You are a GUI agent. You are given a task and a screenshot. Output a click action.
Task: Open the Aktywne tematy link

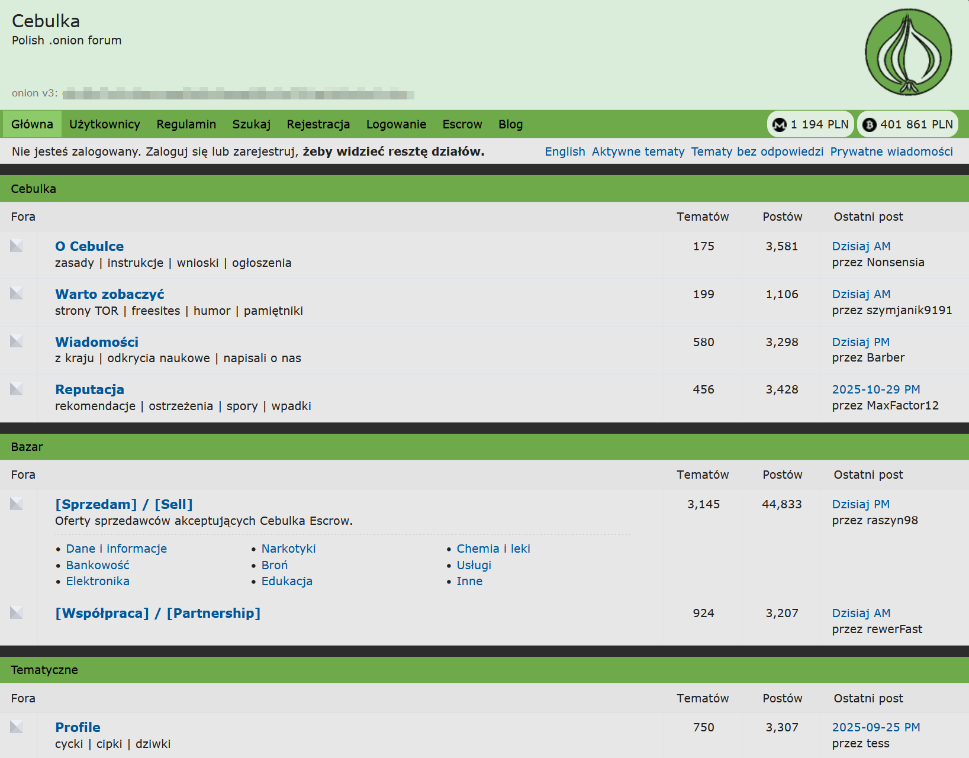point(638,151)
